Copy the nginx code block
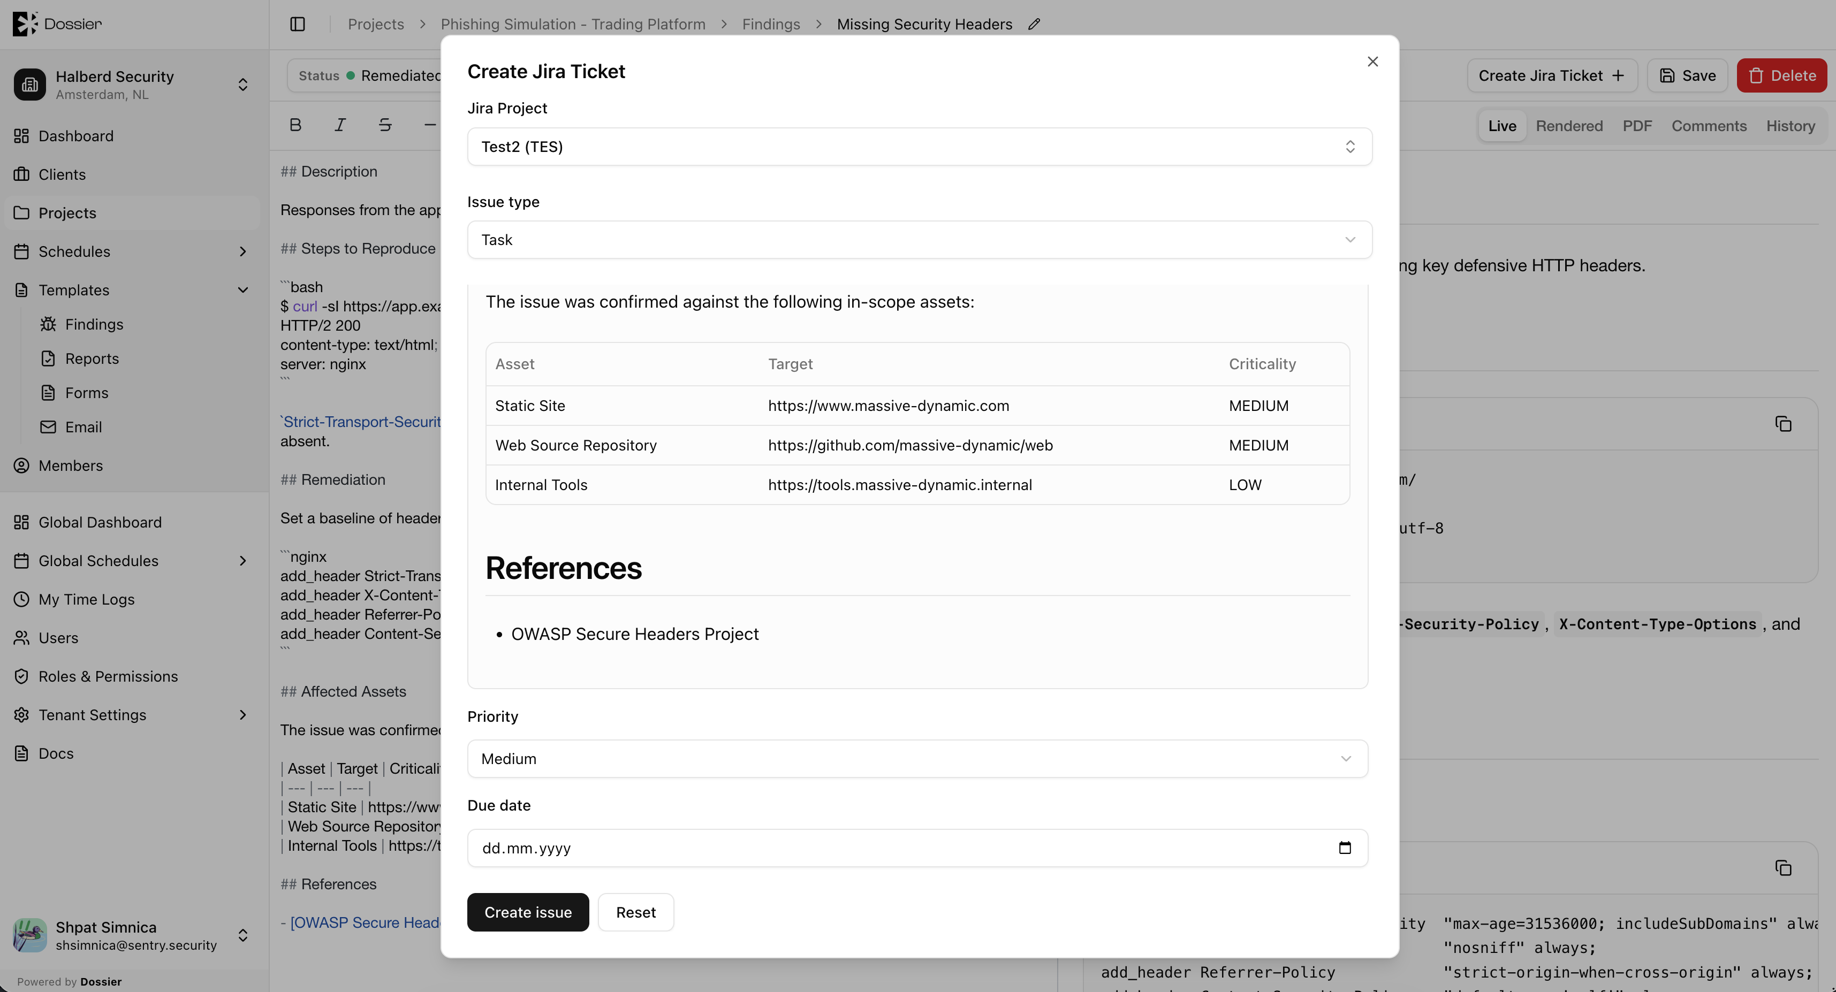 1783,868
